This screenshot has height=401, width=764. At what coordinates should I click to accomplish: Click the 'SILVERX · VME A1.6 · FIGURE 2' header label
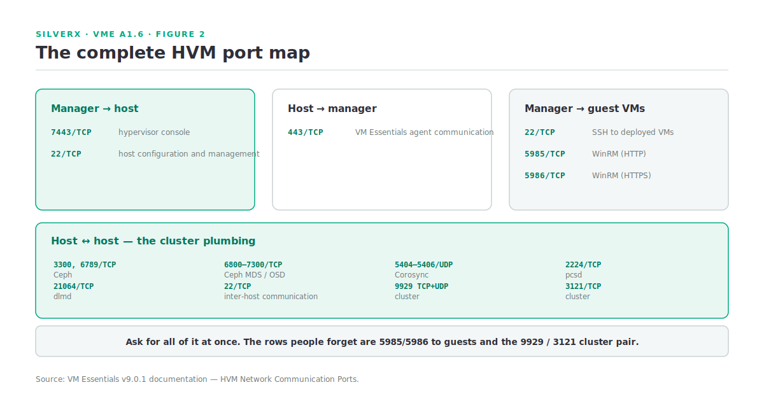tap(120, 34)
